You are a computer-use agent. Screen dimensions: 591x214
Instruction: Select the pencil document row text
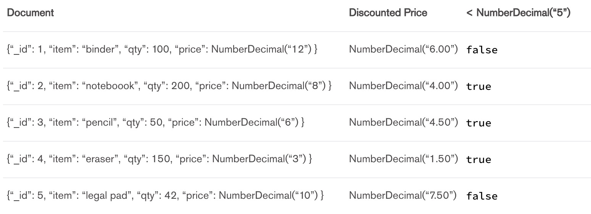tap(156, 122)
